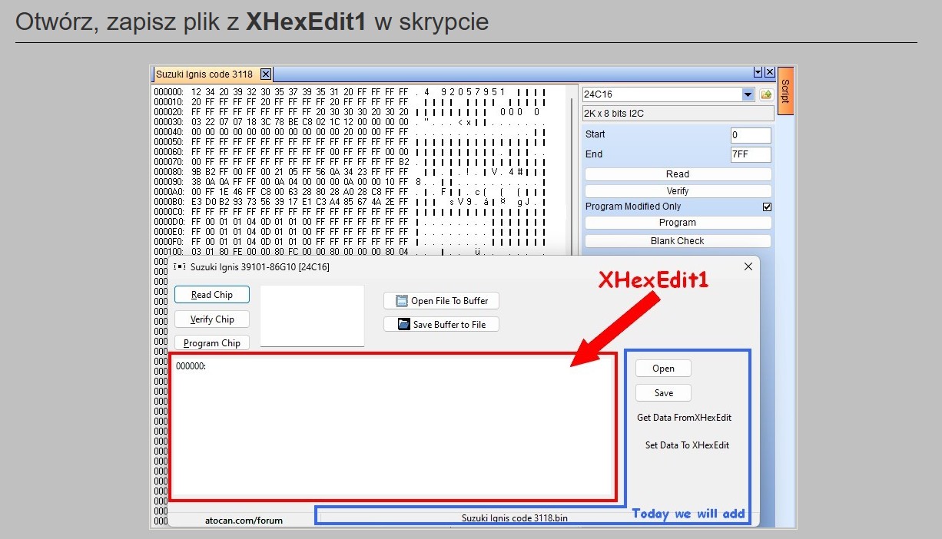Close the Suzuki Ignis code 3118 tab
942x539 pixels.
click(x=266, y=74)
